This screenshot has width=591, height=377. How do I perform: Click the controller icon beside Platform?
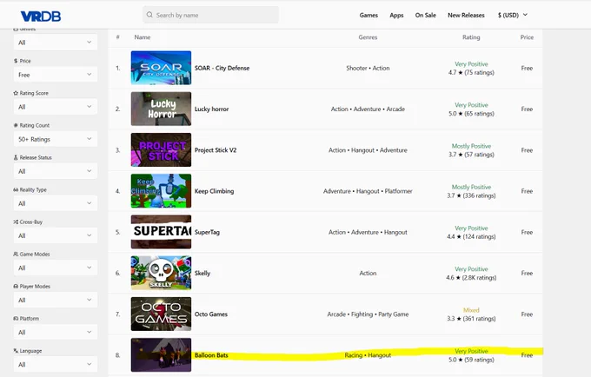[16, 318]
